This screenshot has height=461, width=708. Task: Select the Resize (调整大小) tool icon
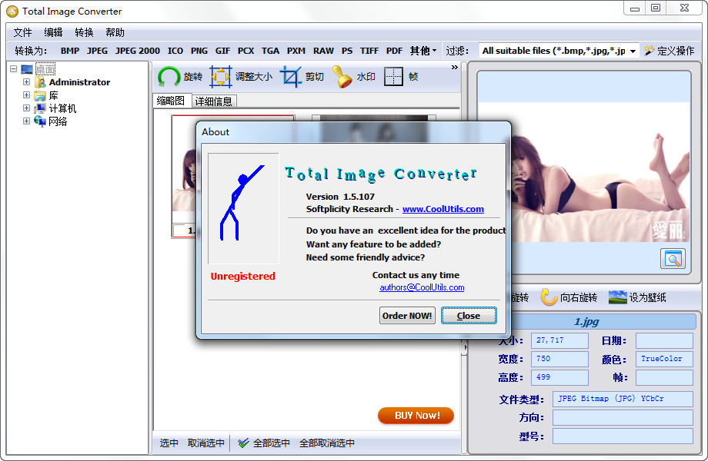pos(221,77)
